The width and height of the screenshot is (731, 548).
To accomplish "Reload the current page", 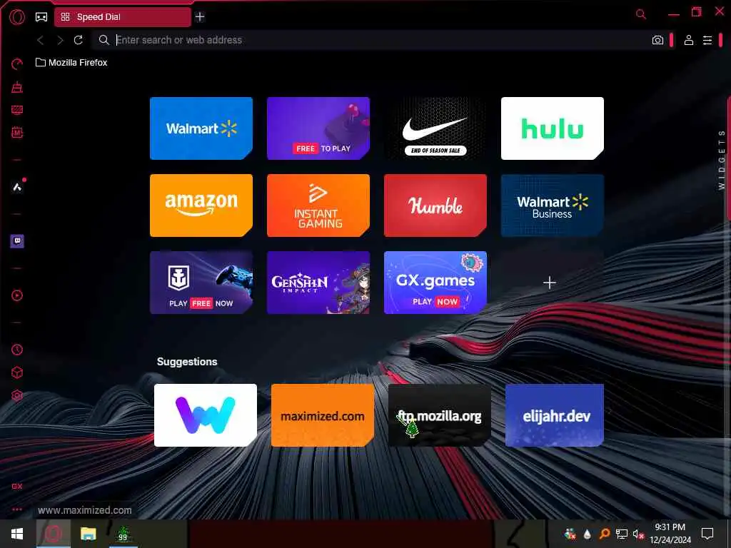I will point(79,40).
